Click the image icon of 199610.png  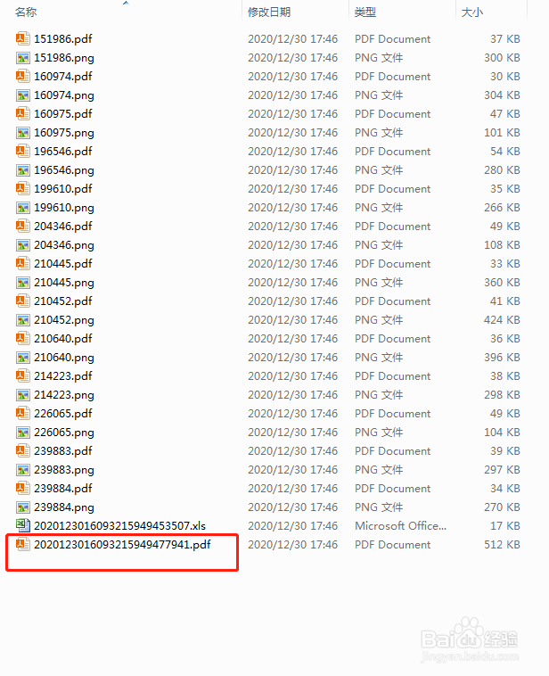23,208
